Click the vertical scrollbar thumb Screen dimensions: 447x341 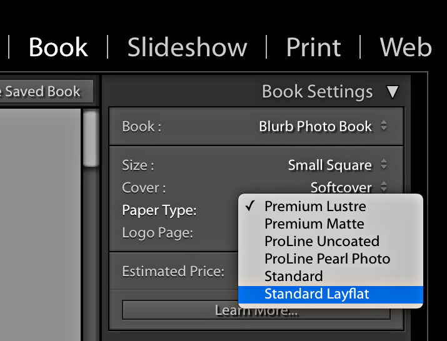click(x=91, y=139)
